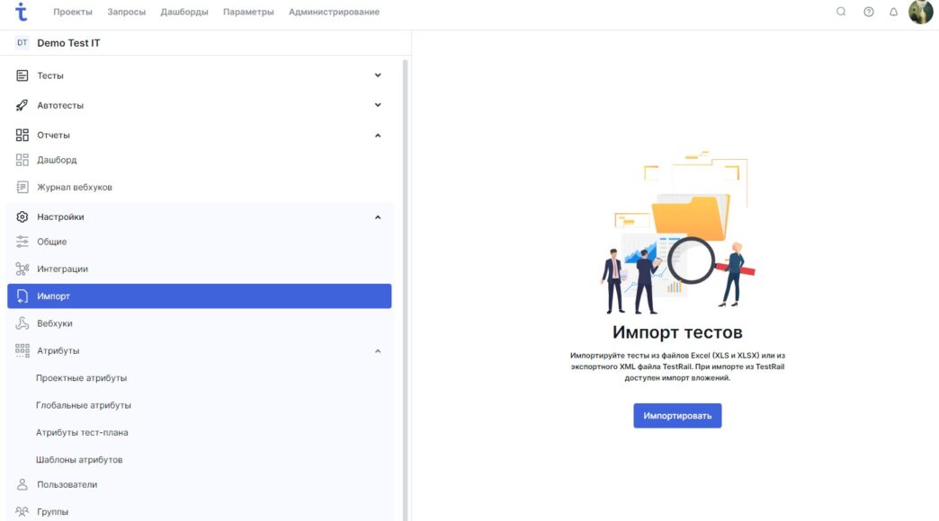The image size is (939, 521).
Task: Collapse the Настройки section chevron
Action: [x=378, y=217]
